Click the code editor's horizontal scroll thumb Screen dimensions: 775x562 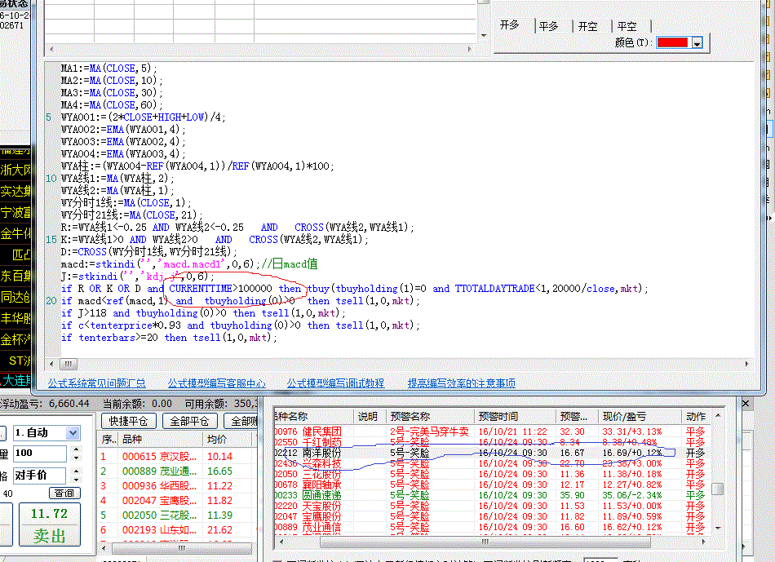click(69, 365)
